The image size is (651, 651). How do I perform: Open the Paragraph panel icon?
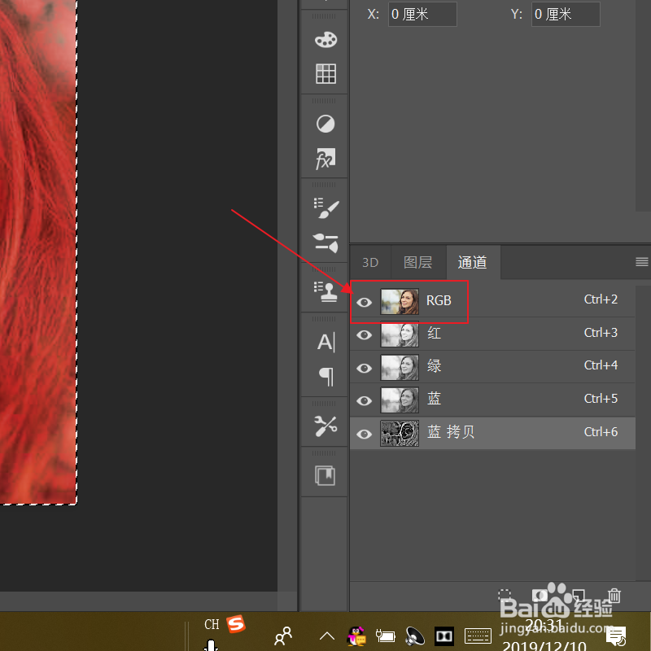326,376
